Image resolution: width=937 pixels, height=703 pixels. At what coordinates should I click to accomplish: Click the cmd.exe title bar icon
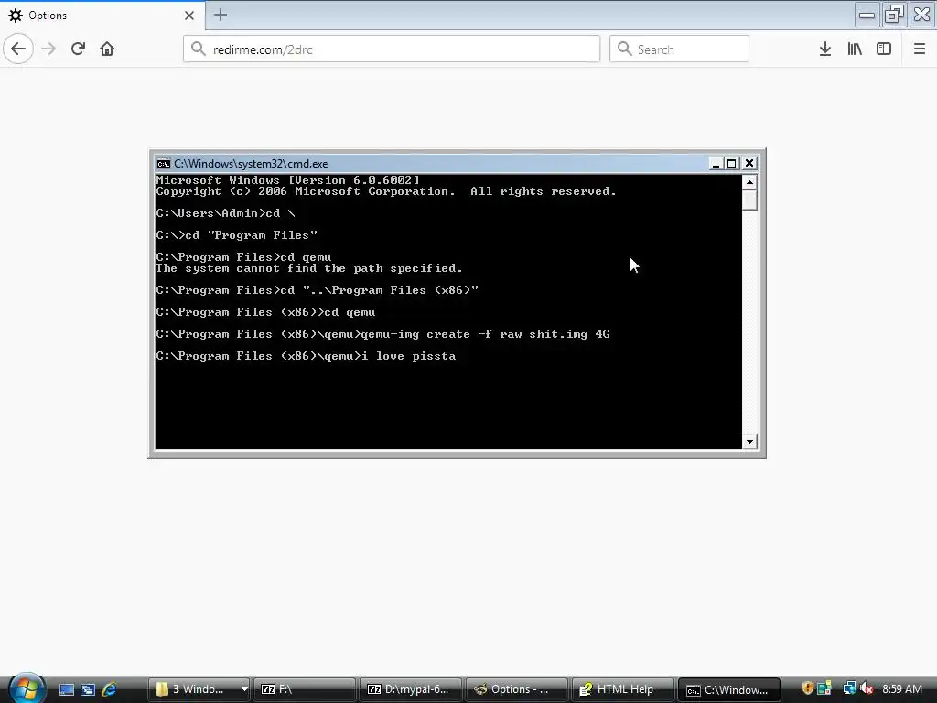pyautogui.click(x=163, y=164)
